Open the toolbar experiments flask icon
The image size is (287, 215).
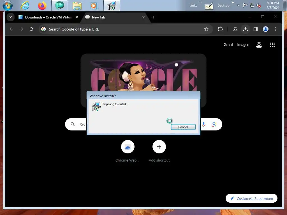235,29
